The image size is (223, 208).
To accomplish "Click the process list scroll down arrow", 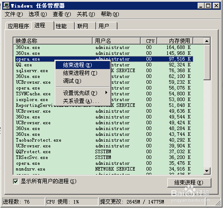I will (207, 171).
